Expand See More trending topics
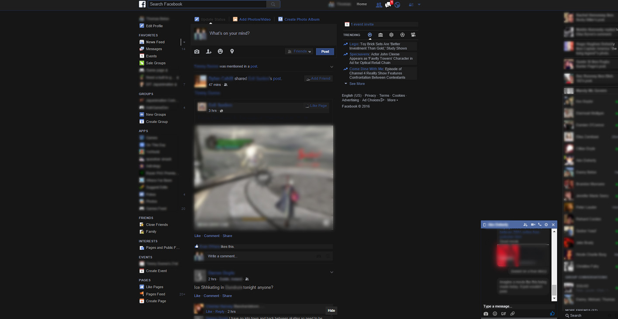Image resolution: width=618 pixels, height=319 pixels. click(357, 84)
